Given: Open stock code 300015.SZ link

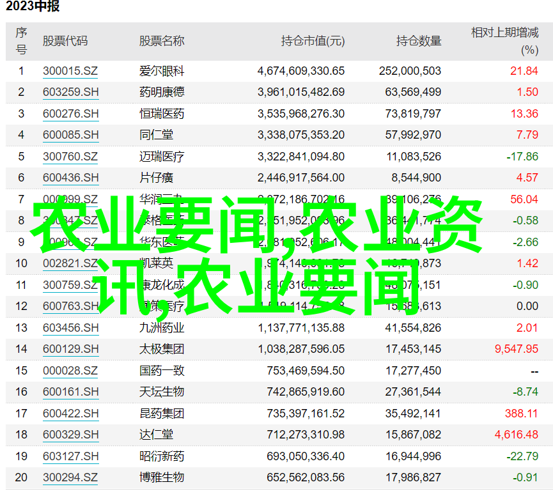Looking at the screenshot, I should (x=70, y=71).
